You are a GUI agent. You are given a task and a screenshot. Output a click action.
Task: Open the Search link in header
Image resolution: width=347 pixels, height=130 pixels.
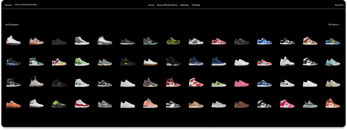pos(8,5)
